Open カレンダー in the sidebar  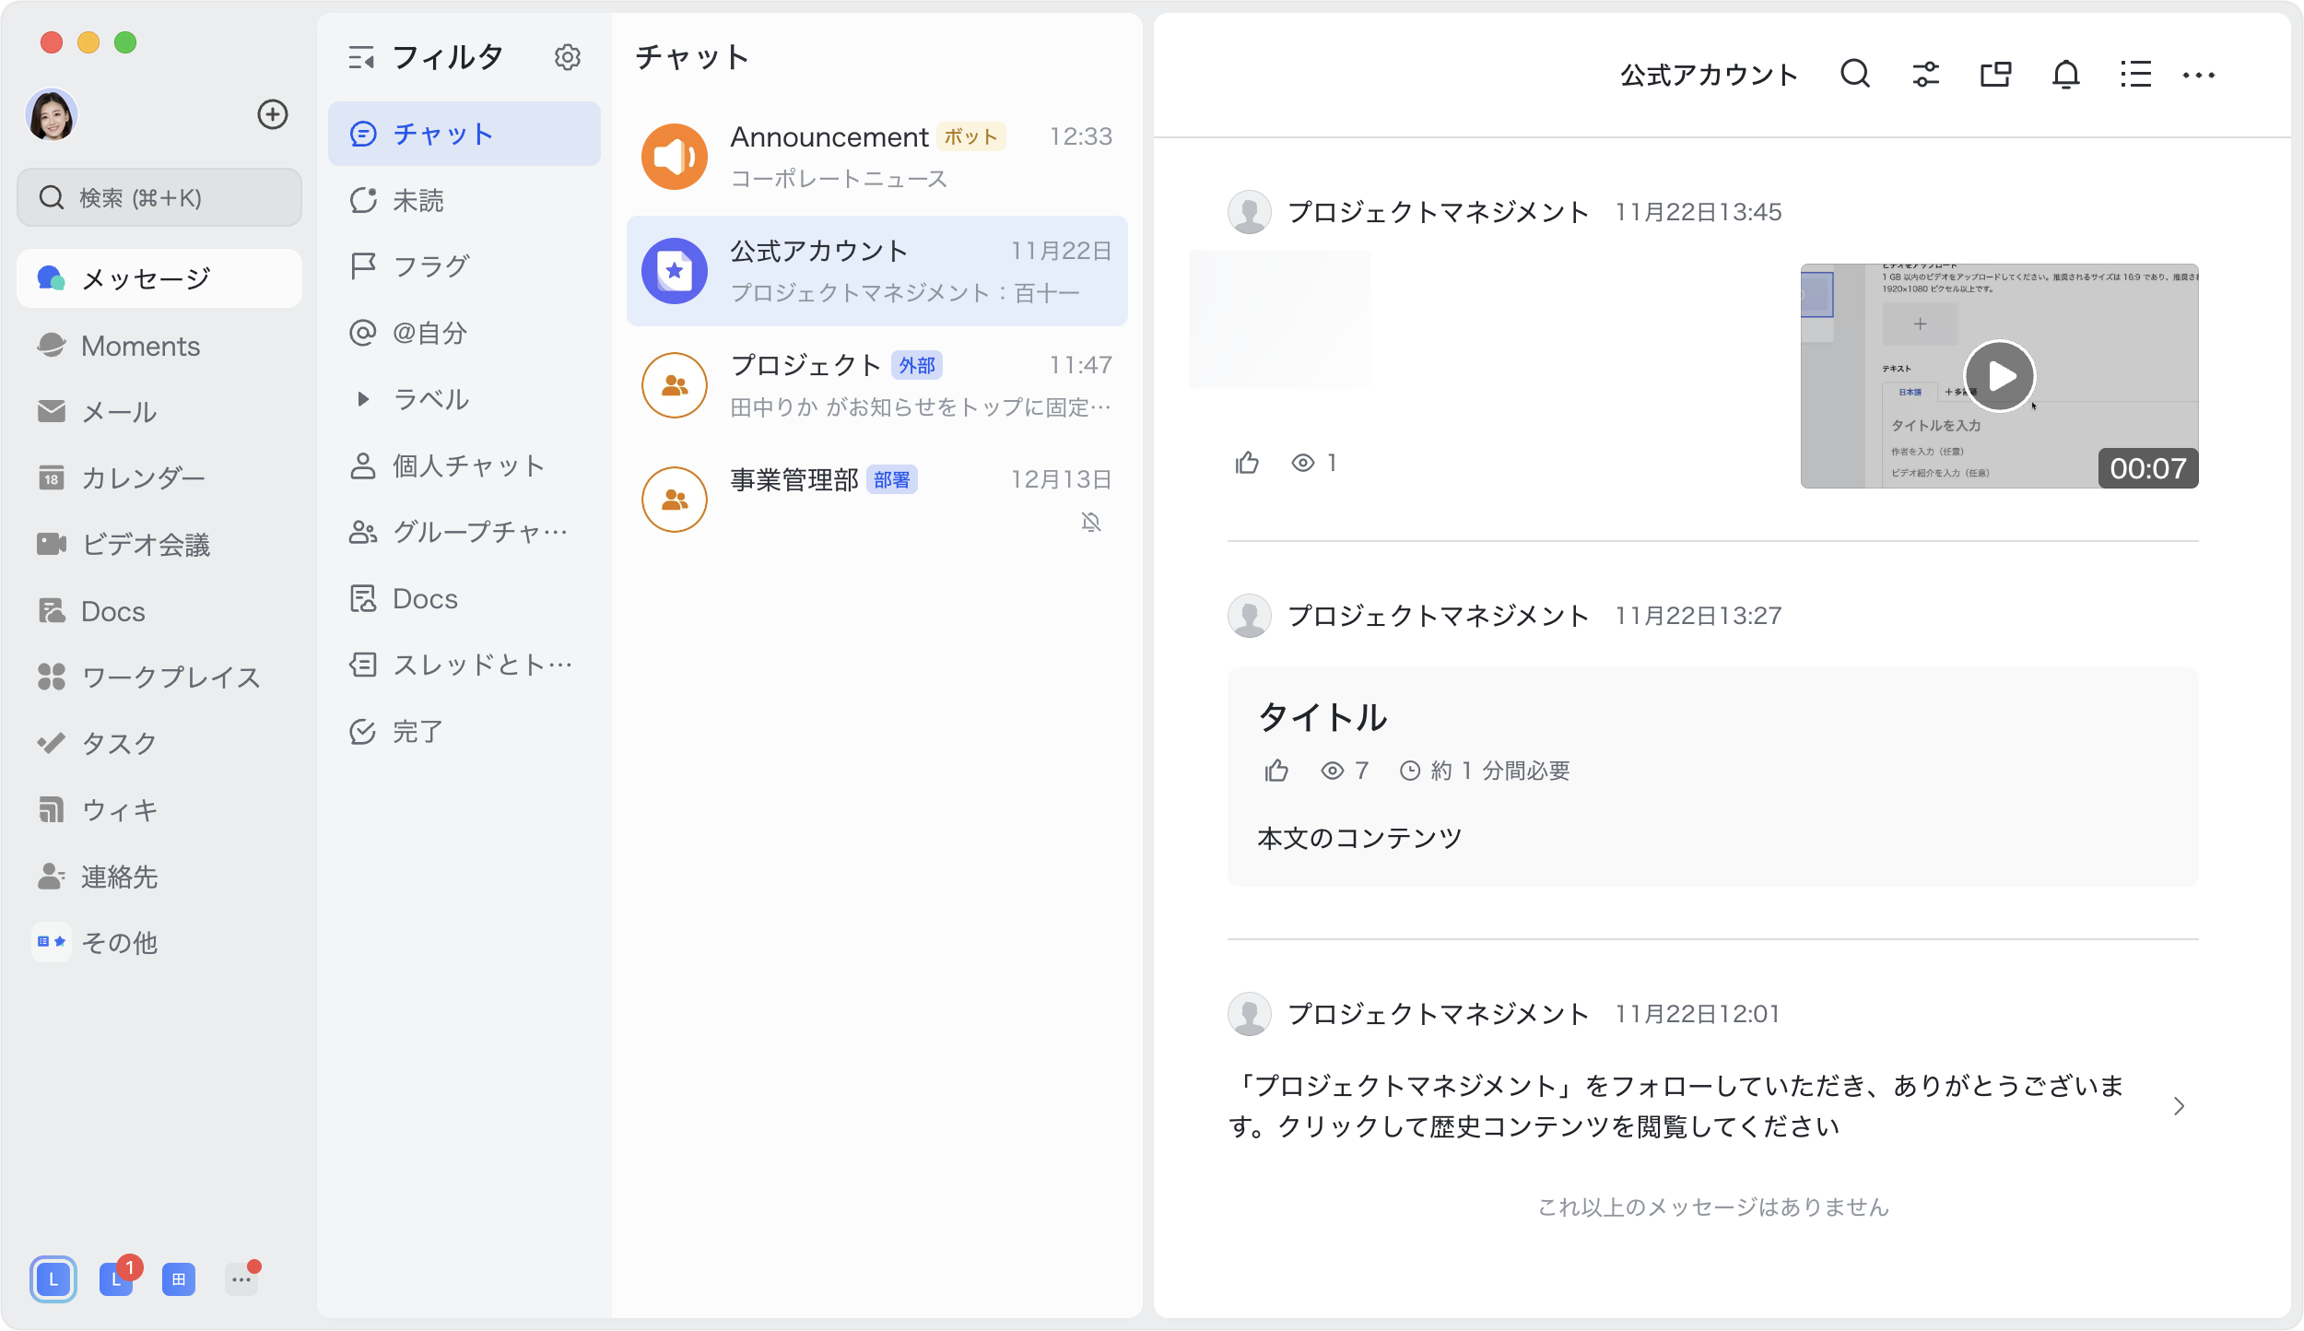click(143, 477)
